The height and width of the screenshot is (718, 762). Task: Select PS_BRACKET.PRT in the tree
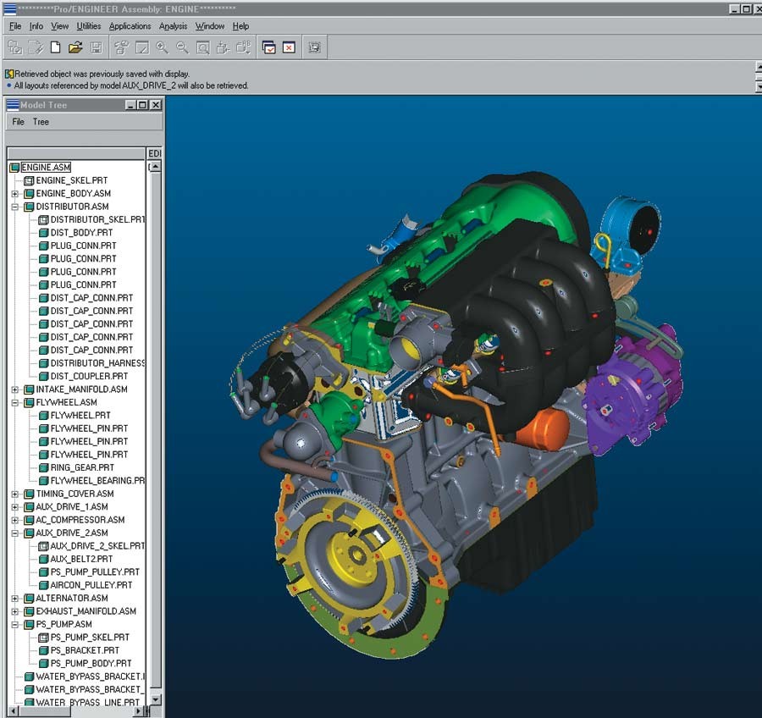(85, 650)
